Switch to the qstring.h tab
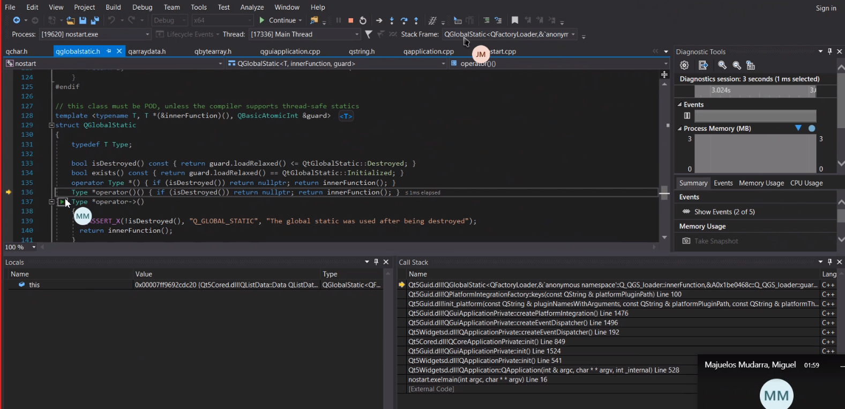The image size is (845, 409). point(362,51)
